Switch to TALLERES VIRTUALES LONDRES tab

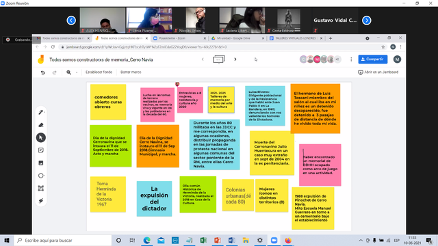tap(296, 38)
